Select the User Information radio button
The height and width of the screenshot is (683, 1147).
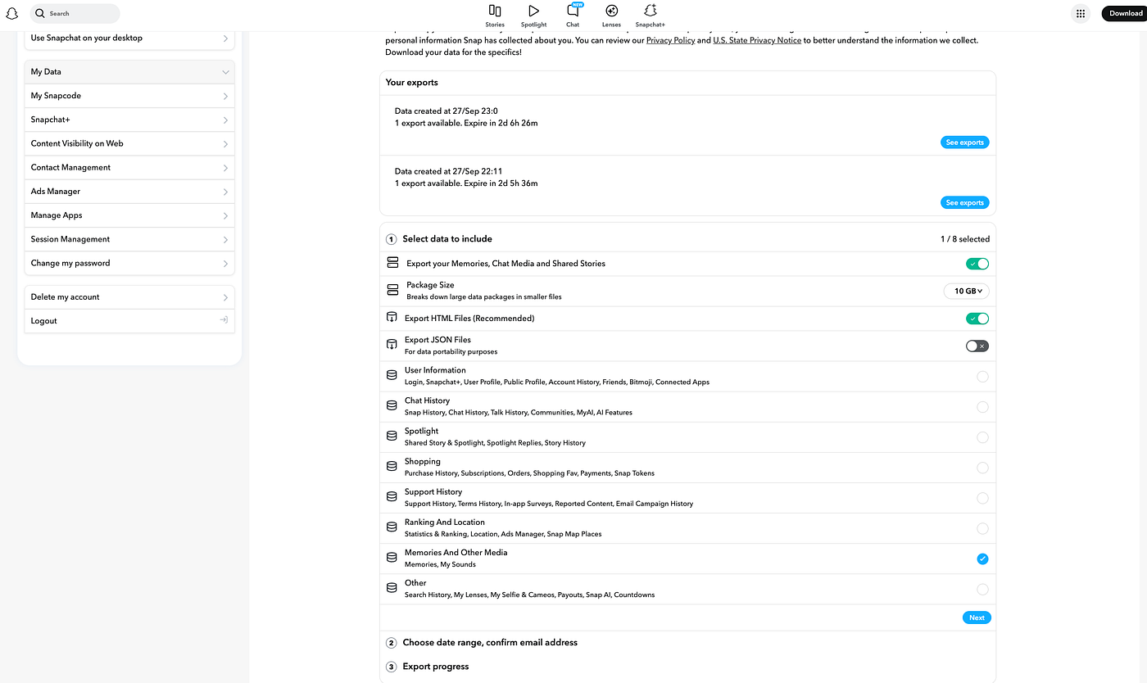point(982,377)
